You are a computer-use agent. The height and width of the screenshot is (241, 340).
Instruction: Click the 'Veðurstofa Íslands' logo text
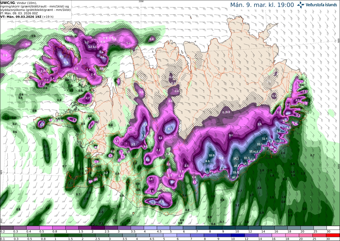[321, 5]
